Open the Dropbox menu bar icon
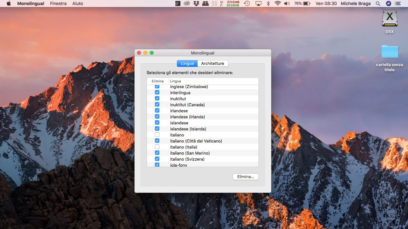408x229 pixels. [x=196, y=3]
